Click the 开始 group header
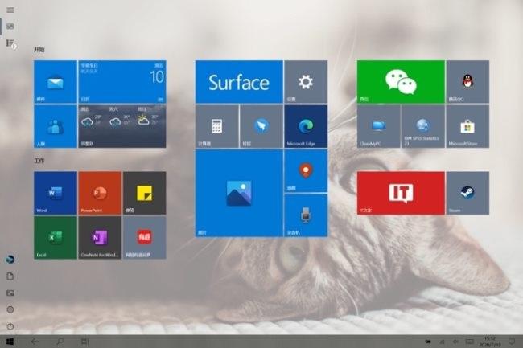 (x=39, y=49)
